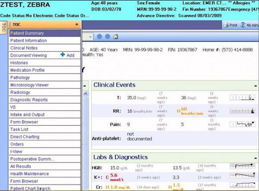
Task: Open Medication Profile
Action: pos(45,70)
